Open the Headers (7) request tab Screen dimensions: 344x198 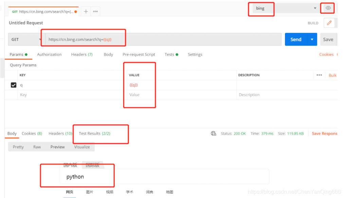[x=82, y=54]
